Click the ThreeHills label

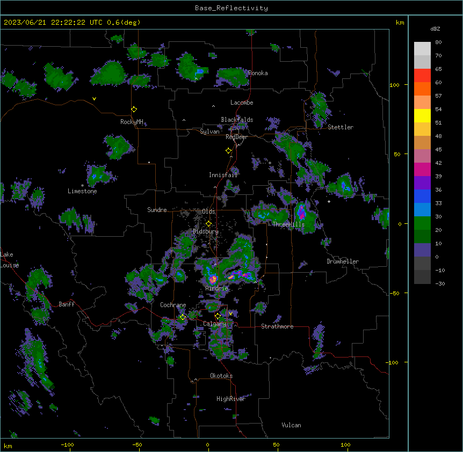click(288, 224)
